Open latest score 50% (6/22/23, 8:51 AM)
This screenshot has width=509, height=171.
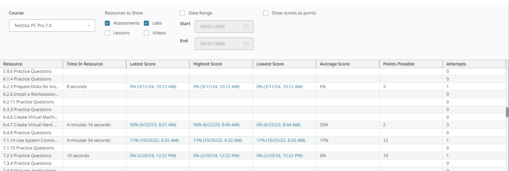[153, 125]
